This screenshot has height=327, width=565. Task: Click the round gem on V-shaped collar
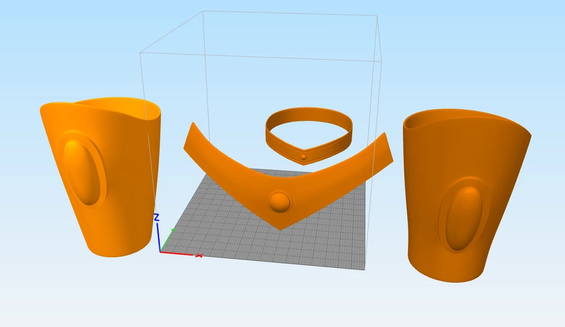click(x=280, y=202)
